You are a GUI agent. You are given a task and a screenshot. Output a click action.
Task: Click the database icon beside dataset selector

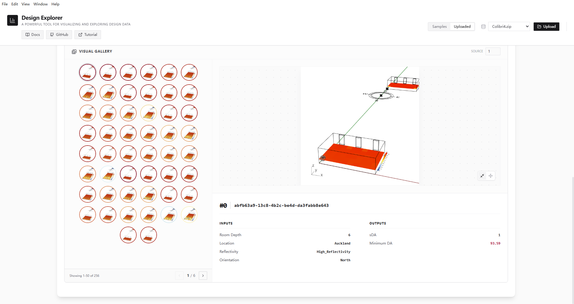483,27
